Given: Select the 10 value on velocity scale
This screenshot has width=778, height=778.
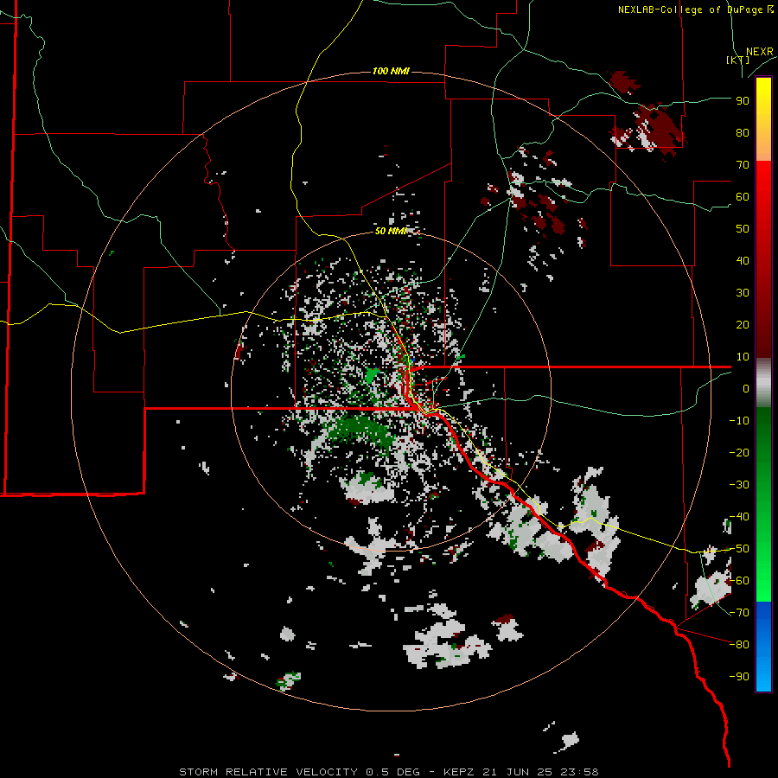Looking at the screenshot, I should pos(743,357).
